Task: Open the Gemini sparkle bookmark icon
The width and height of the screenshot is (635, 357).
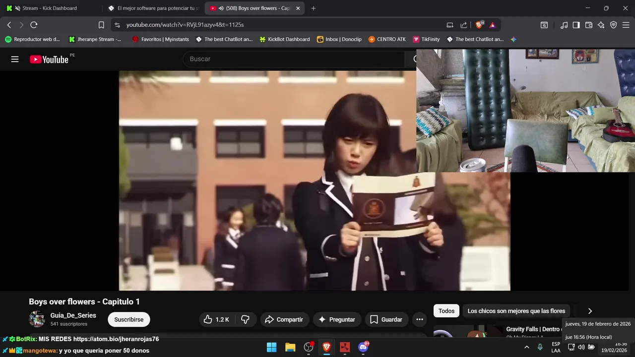Action: (513, 39)
